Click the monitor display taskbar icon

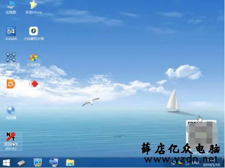[54, 162]
